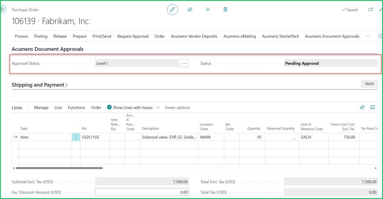The width and height of the screenshot is (383, 199).
Task: Click the No. cell 032L1103
Action: (95, 137)
